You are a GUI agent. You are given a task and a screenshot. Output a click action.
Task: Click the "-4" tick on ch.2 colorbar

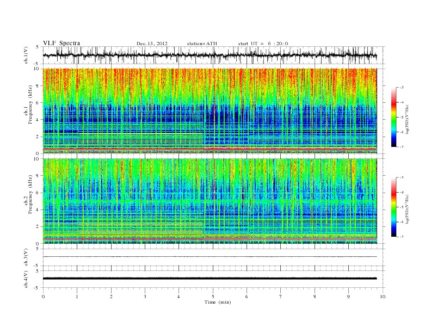(402, 192)
